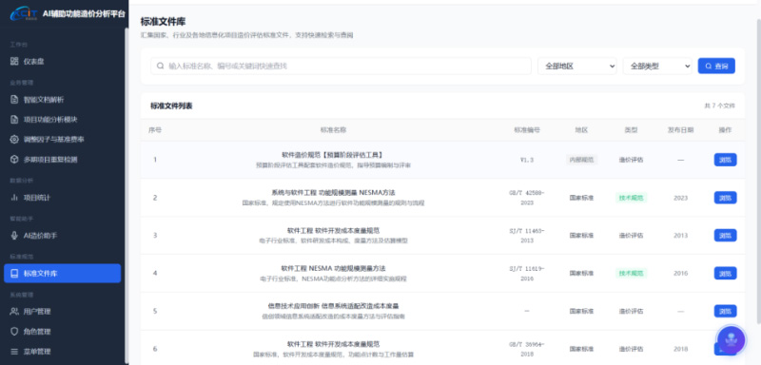Screen dimensions: 761x365
Task: Click the AI造价助手 microphone icon
Action: (14, 235)
